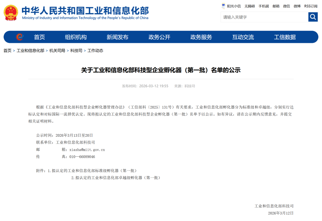Click the national emblem logo

pyautogui.click(x=11, y=13)
